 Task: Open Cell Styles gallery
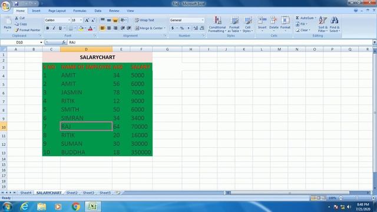click(x=247, y=24)
